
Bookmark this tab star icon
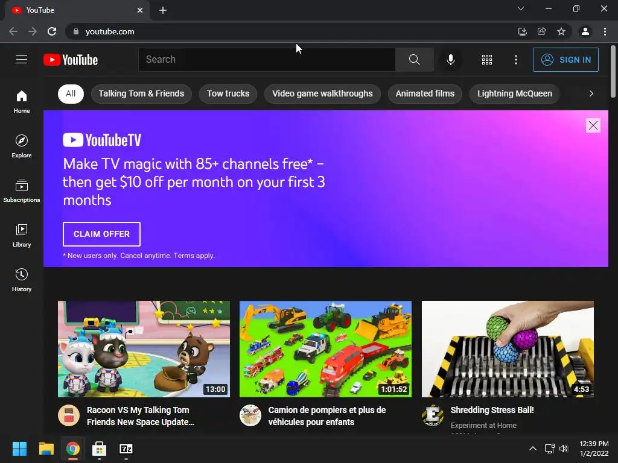(561, 31)
